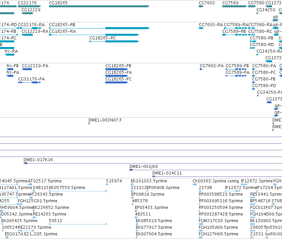The width and height of the screenshot is (282, 239).
Task: Click EST RP003287428.5prime
Action: tap(200, 217)
